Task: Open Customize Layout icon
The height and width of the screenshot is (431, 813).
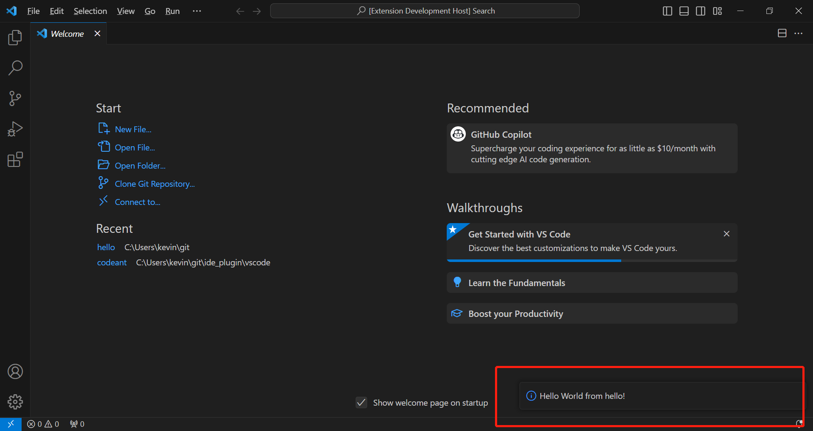Action: point(717,11)
